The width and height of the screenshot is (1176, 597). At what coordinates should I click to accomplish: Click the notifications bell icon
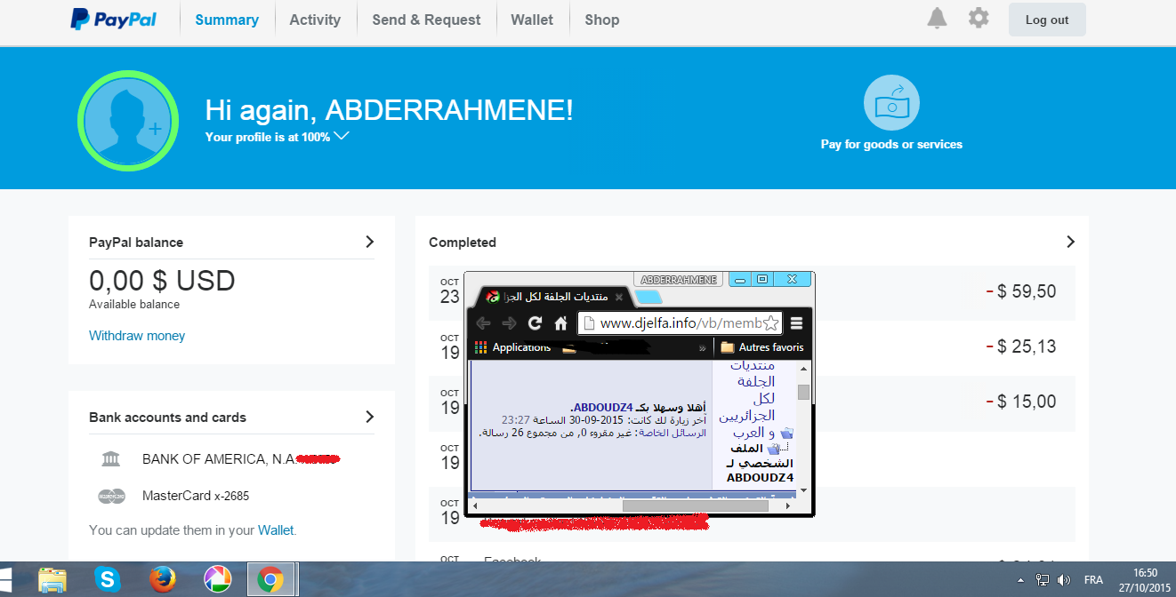pyautogui.click(x=937, y=19)
